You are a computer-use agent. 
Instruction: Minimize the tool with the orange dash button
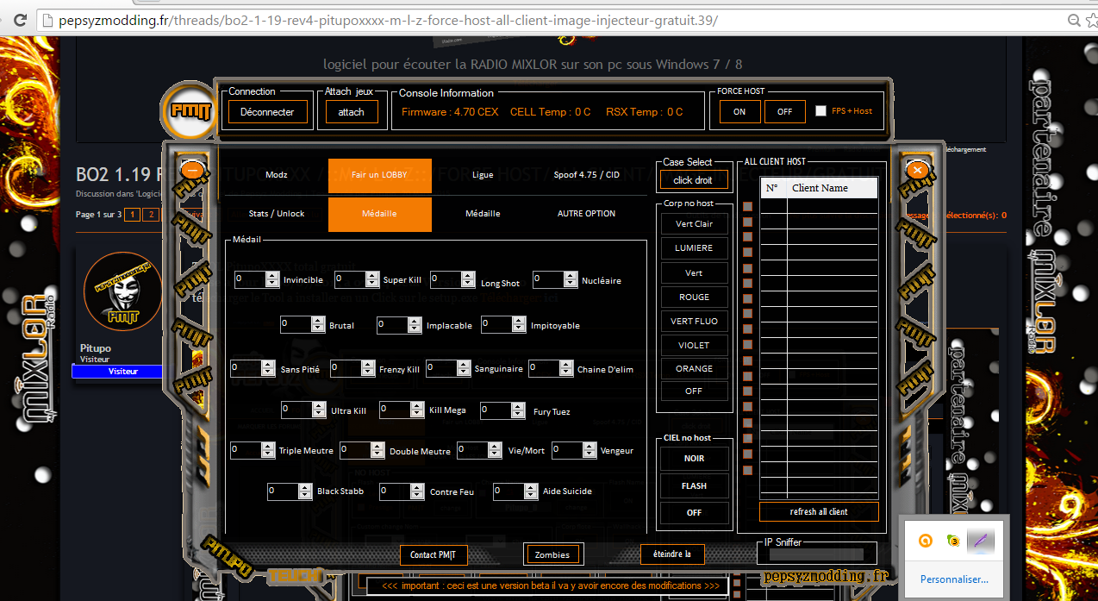(x=193, y=170)
